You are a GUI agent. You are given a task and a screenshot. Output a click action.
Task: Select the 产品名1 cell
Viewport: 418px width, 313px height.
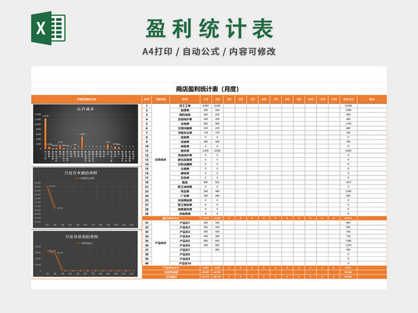coord(185,223)
